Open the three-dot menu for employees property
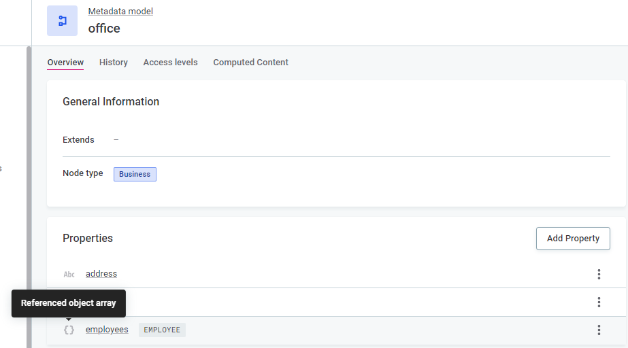 tap(599, 330)
